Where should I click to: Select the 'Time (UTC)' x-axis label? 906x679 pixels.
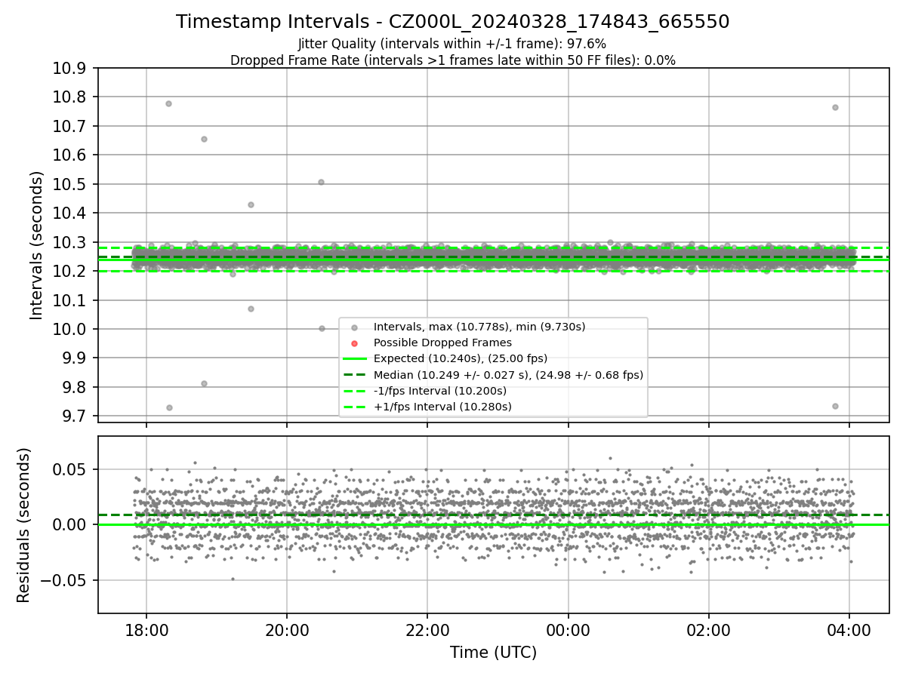494,653
